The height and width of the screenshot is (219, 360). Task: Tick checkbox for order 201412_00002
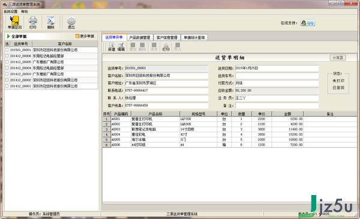point(7,80)
